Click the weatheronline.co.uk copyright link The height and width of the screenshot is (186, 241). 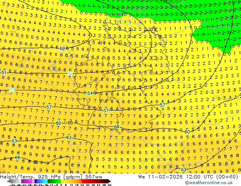(209, 183)
